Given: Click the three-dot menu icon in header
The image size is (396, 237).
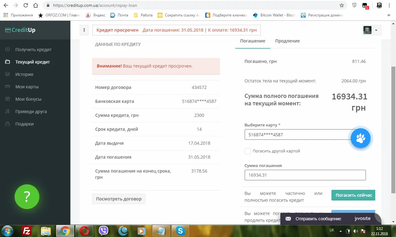Looking at the screenshot, I should tap(84, 30).
